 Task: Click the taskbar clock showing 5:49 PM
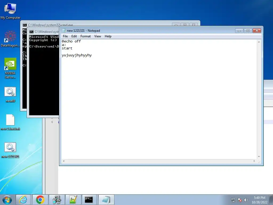[259, 200]
